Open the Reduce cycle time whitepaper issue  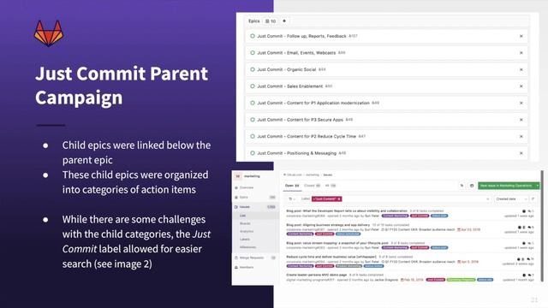click(331, 257)
